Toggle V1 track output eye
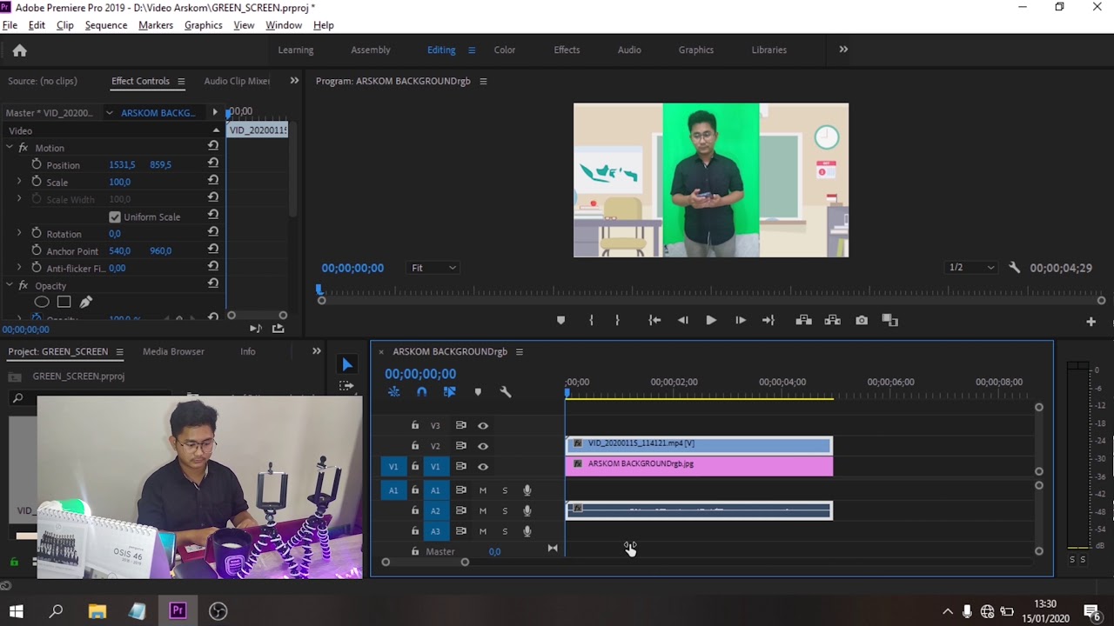Image resolution: width=1114 pixels, height=626 pixels. [x=483, y=467]
